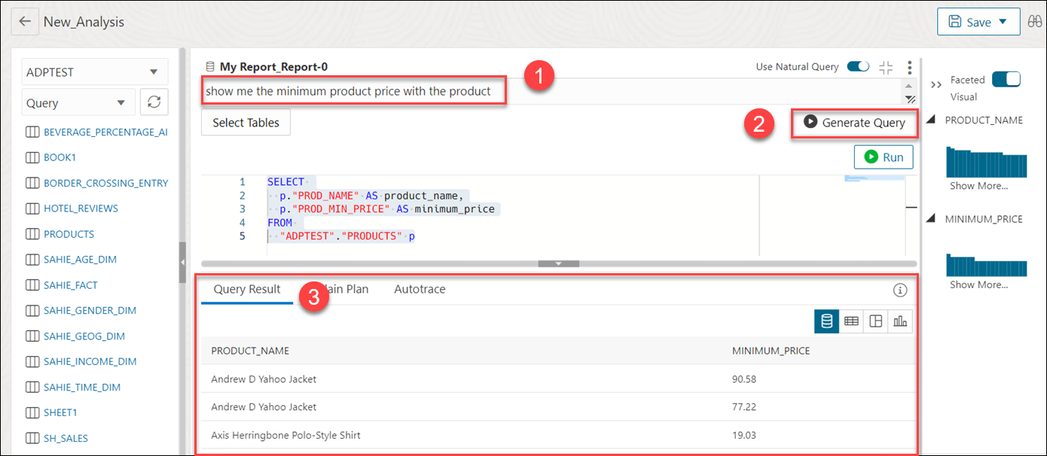
Task: Open the ADPTEST schema dropdown
Action: pos(93,71)
